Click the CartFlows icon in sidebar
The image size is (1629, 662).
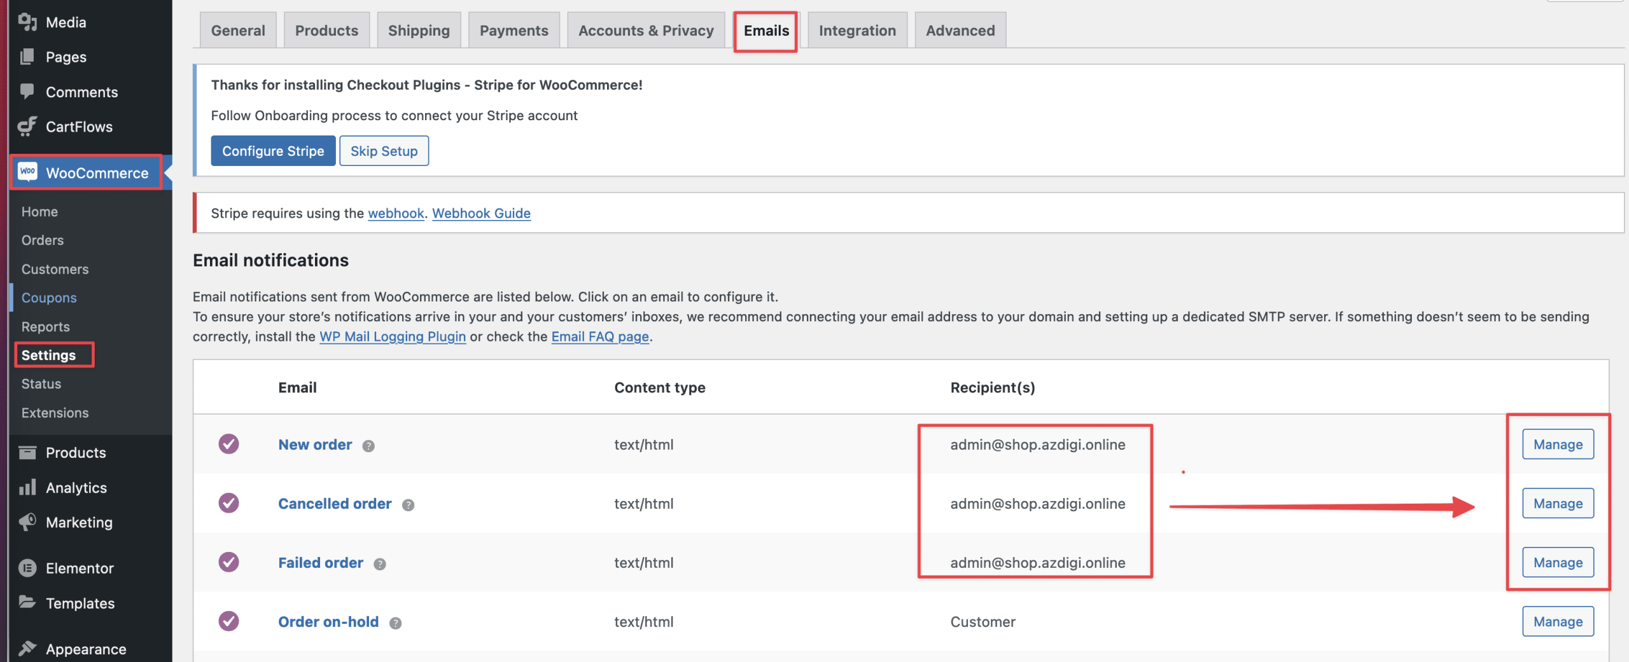(27, 127)
